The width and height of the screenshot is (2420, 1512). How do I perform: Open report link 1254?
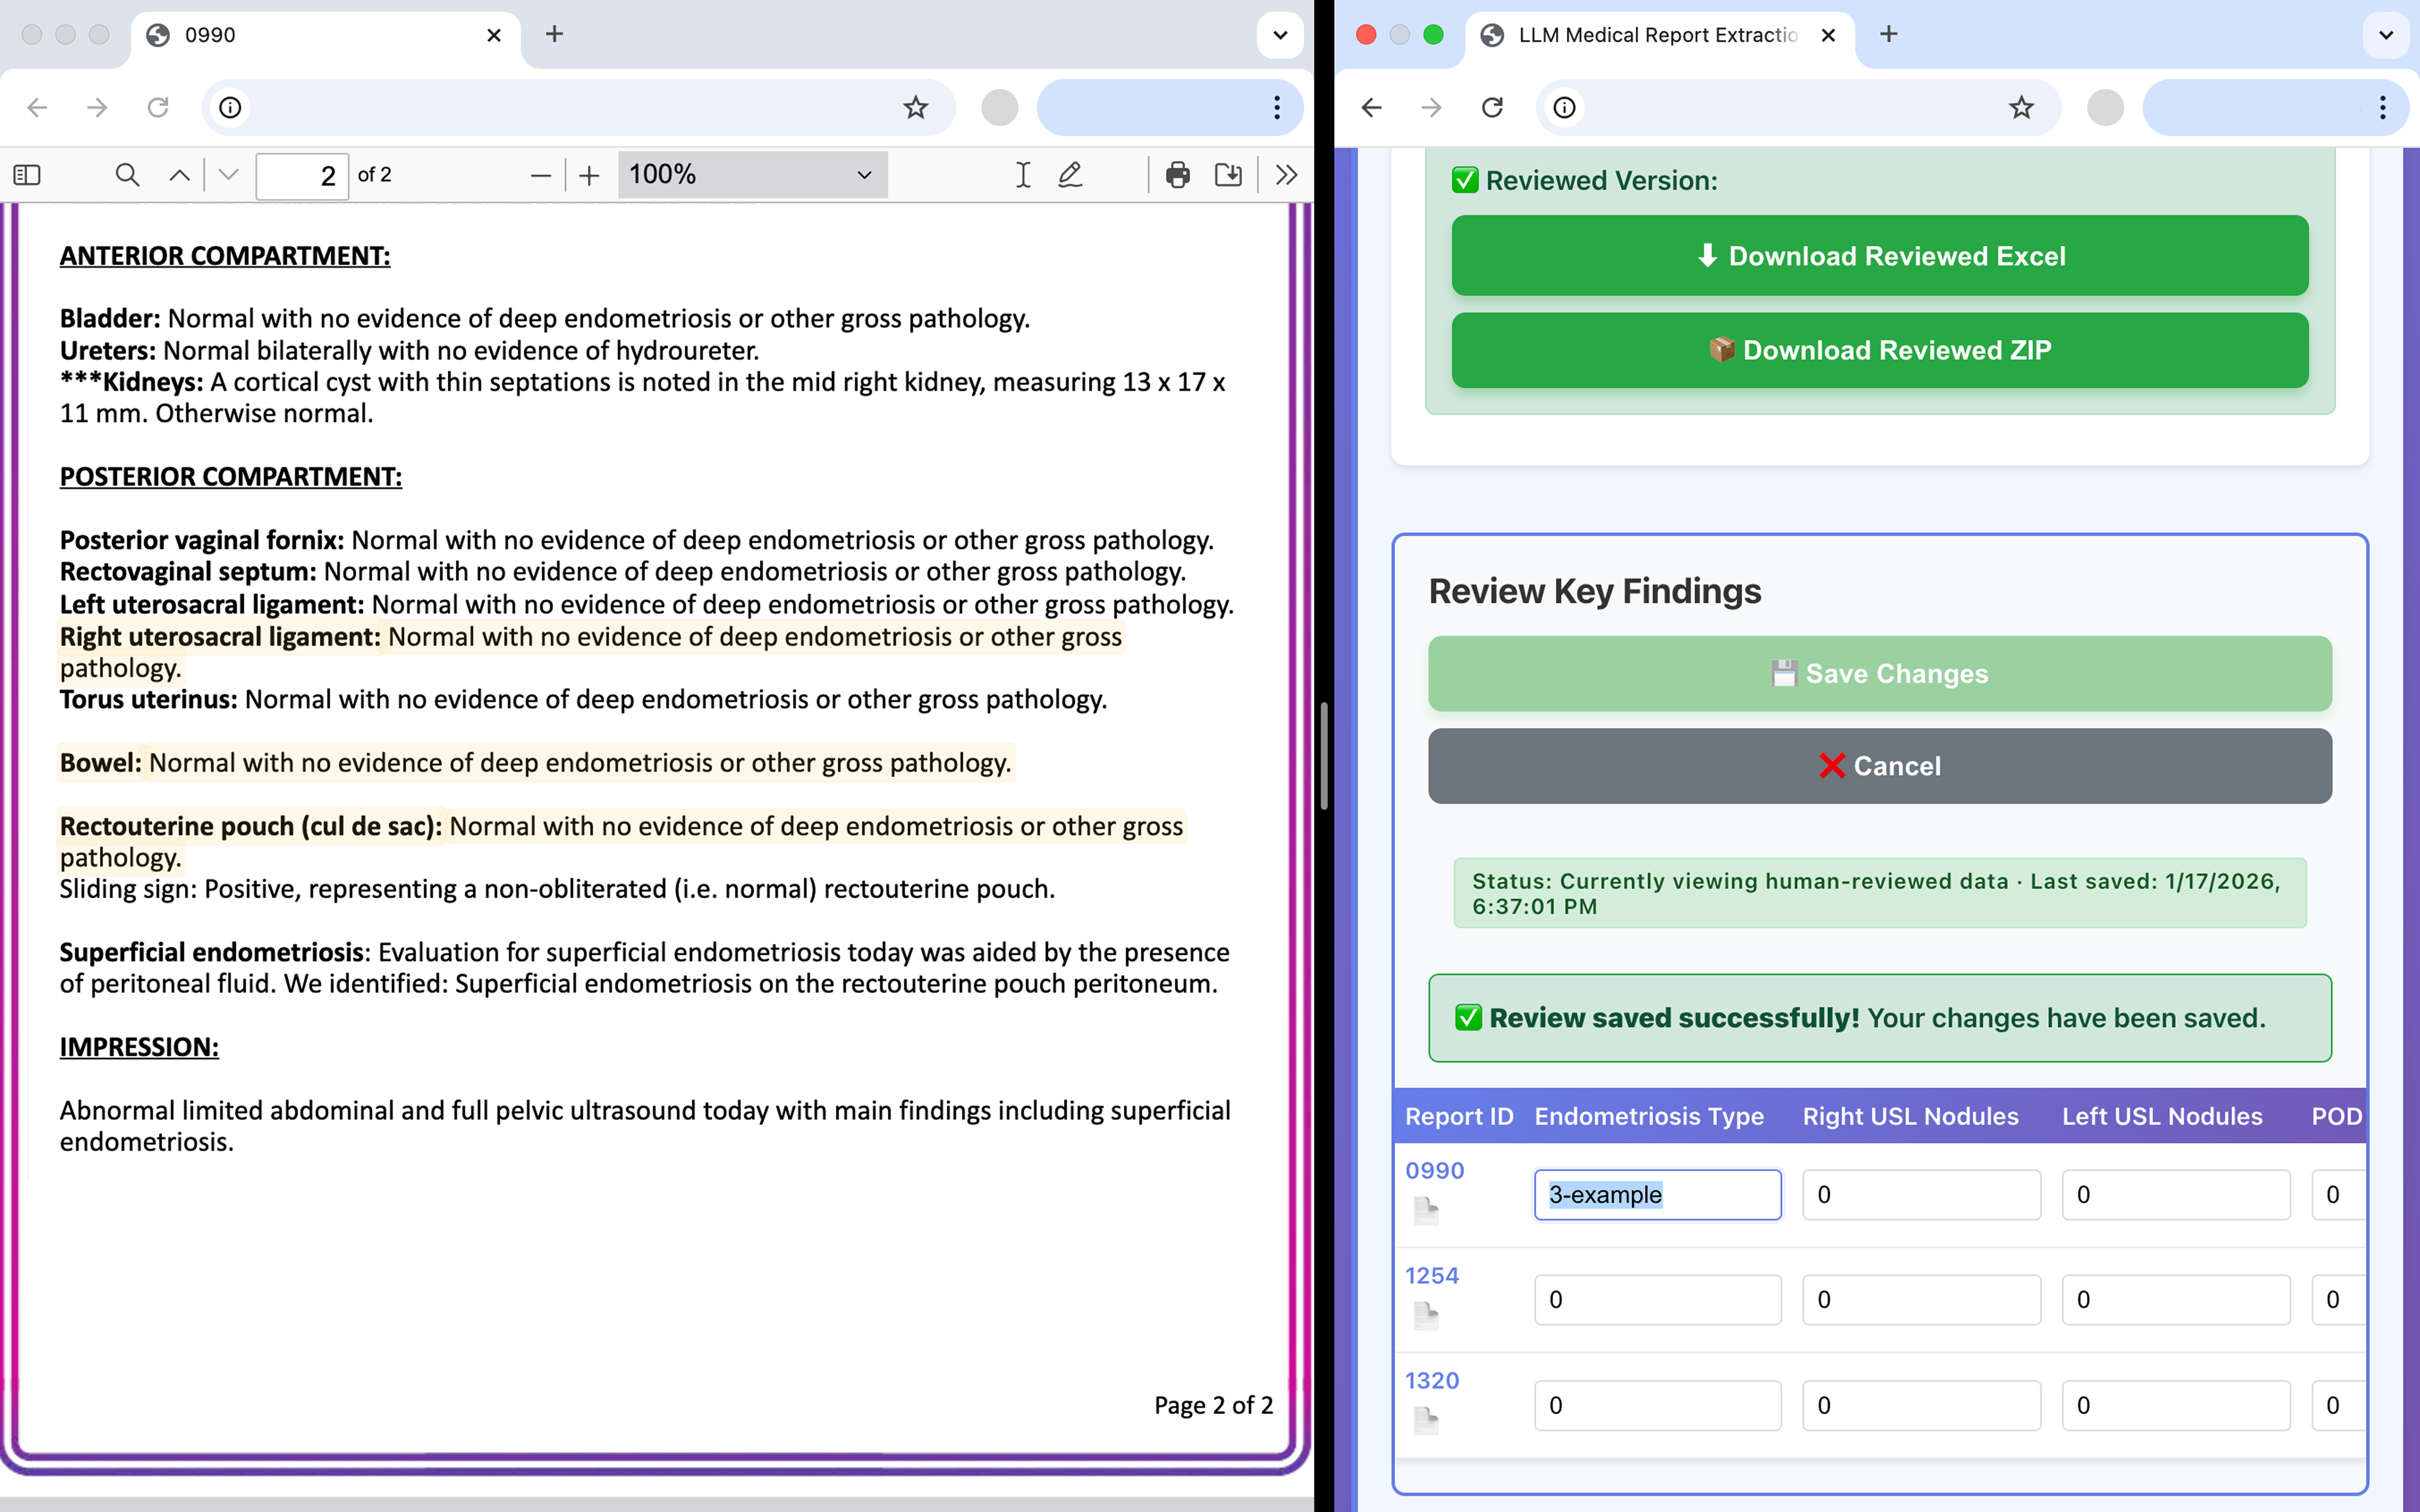[1431, 1275]
